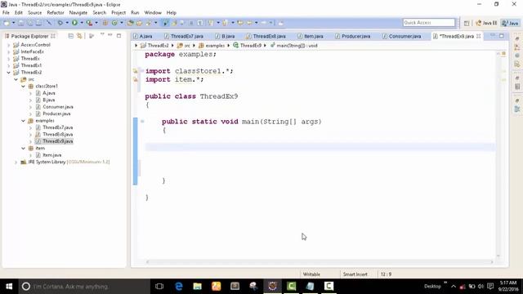Collapse the main method fold marker
Screen dimensions: 523x294
[x=142, y=122]
